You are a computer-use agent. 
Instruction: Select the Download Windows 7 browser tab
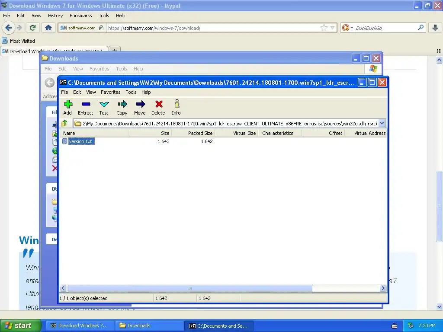(54, 51)
